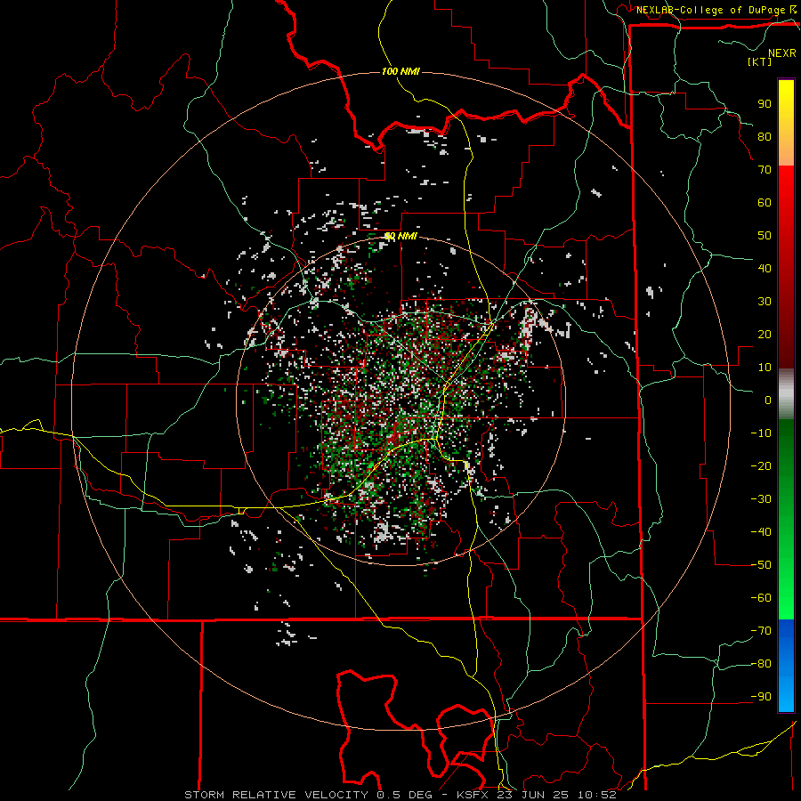Viewport: 801px width, 801px height.
Task: Select the -30 scale value
Action: pyautogui.click(x=761, y=499)
